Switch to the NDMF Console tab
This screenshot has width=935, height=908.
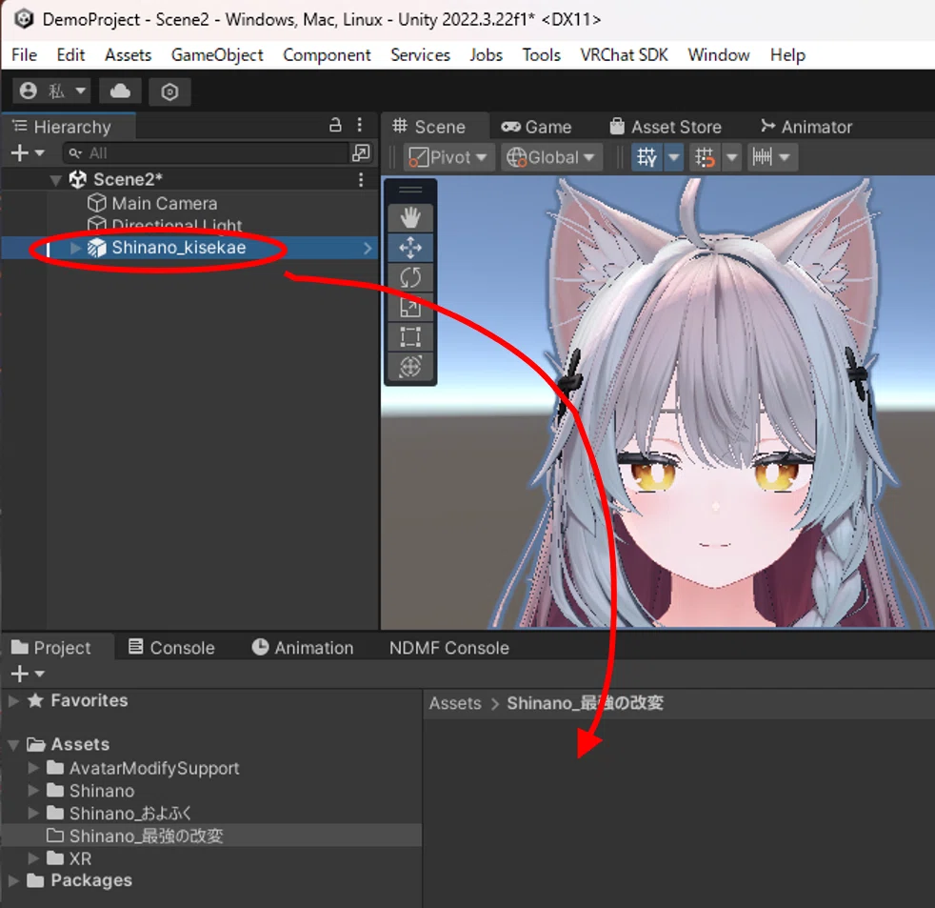point(449,647)
